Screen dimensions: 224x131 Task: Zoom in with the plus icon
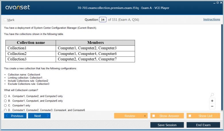tap(212, 101)
